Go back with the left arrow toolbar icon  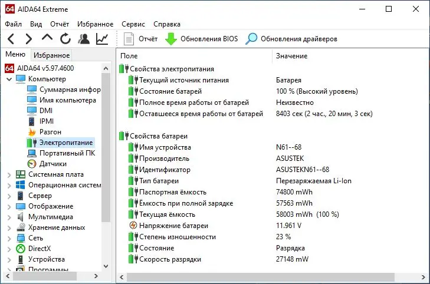[x=11, y=39]
